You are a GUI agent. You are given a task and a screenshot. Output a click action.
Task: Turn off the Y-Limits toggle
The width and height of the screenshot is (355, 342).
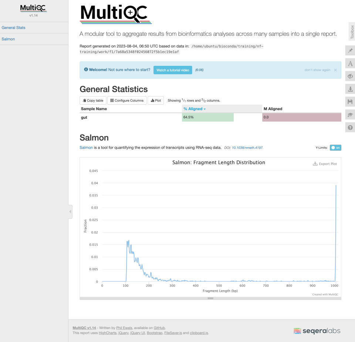[x=335, y=147]
